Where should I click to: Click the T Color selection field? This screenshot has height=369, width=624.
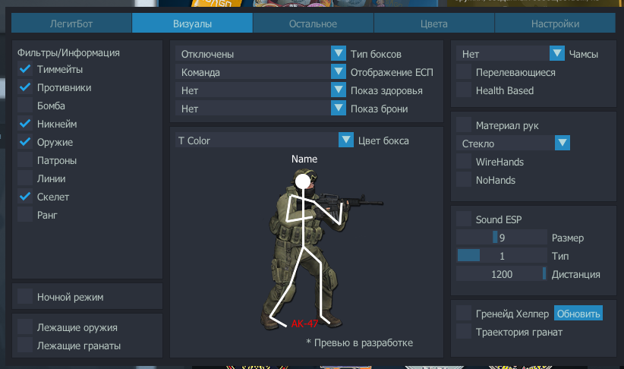click(257, 140)
